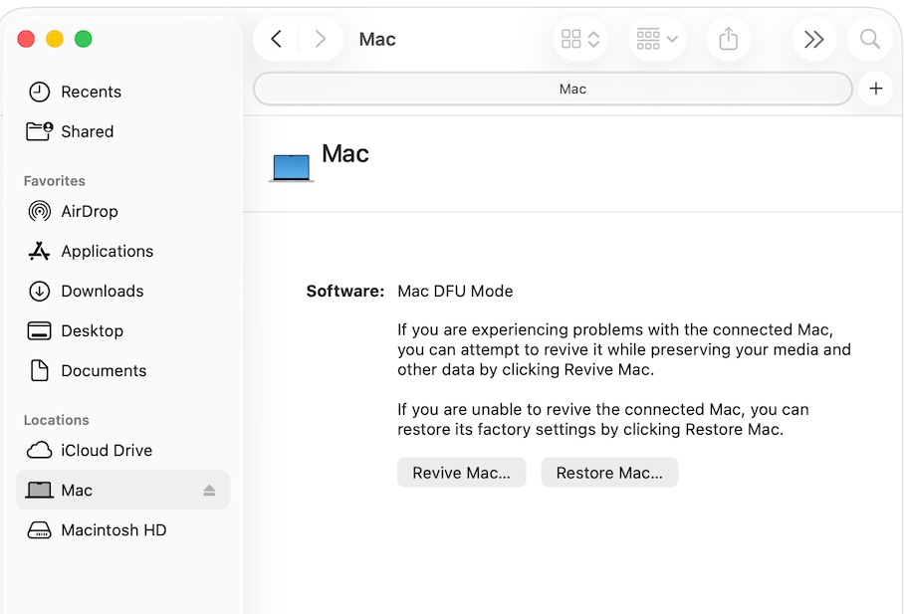904x614 pixels.
Task: Click Revive Mac button
Action: 461,473
